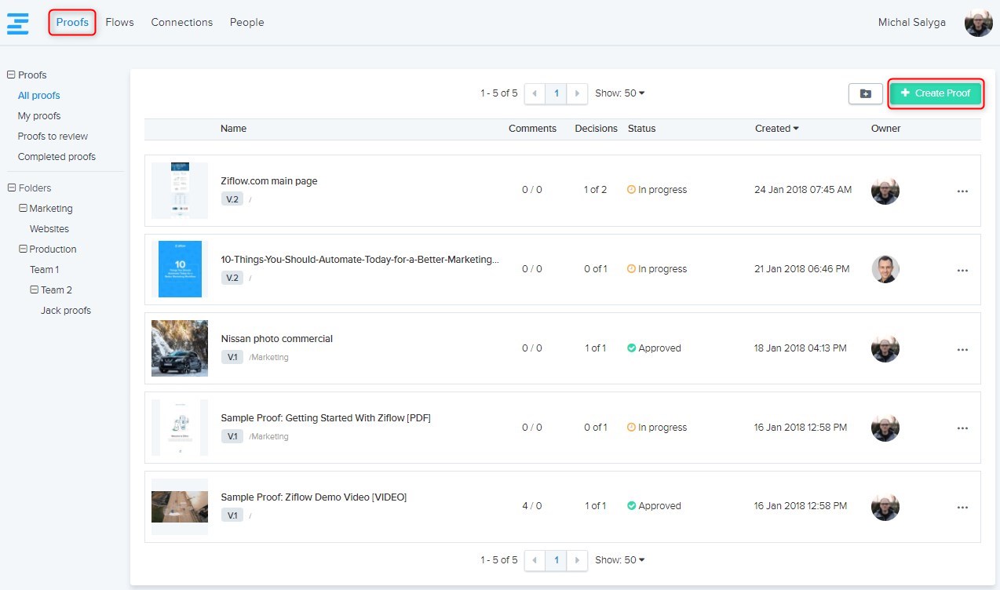This screenshot has width=1000, height=590.
Task: Collapse the Marketing folder
Action: click(23, 209)
